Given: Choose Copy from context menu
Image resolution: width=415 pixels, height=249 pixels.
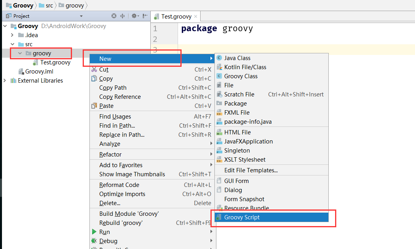Looking at the screenshot, I should (152, 79).
